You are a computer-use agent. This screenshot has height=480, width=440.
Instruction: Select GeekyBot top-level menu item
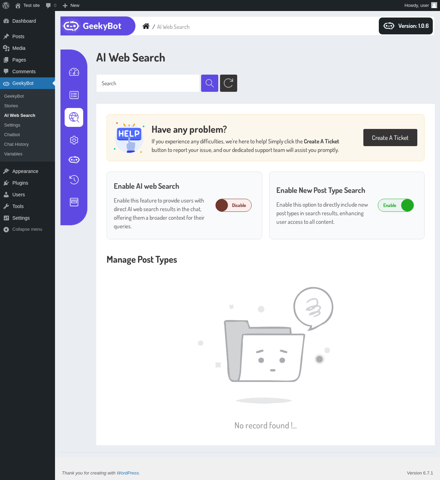tap(27, 83)
